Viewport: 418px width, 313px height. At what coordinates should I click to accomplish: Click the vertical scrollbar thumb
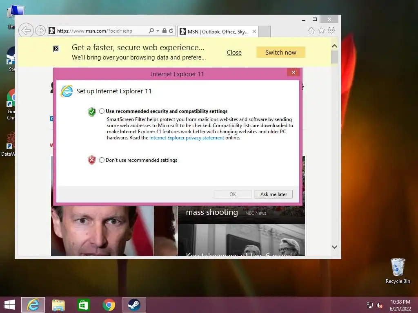(x=335, y=57)
